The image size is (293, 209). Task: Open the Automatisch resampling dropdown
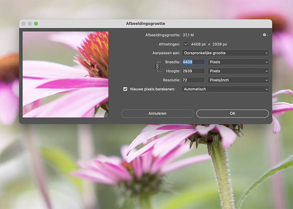pos(225,89)
